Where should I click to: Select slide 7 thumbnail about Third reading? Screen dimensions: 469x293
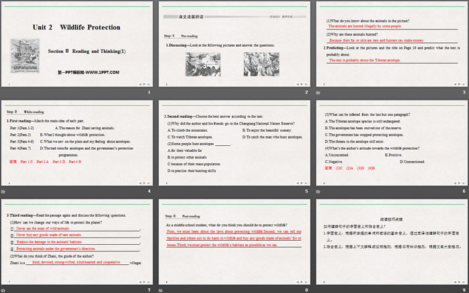click(77, 241)
